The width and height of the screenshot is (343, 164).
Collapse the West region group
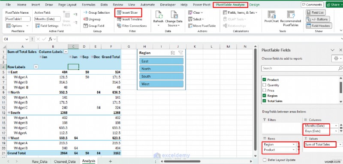tap(9, 138)
